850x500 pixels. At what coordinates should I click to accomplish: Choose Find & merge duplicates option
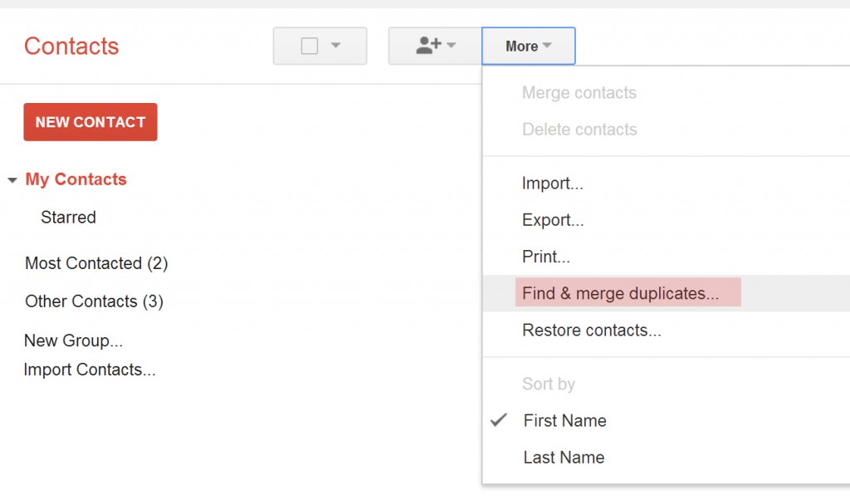click(x=620, y=293)
